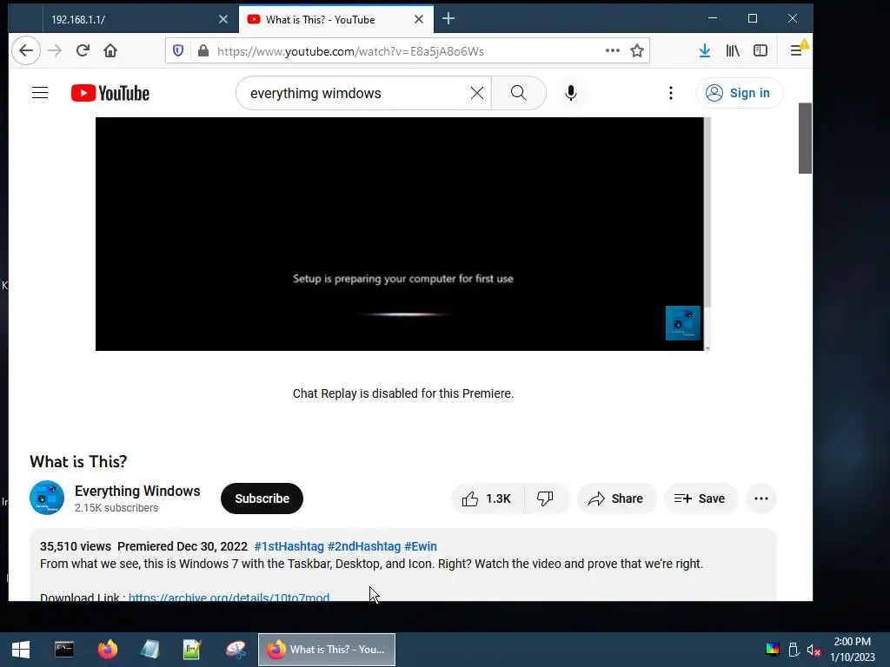Click the USB safely remove tray icon
890x667 pixels.
tap(794, 650)
